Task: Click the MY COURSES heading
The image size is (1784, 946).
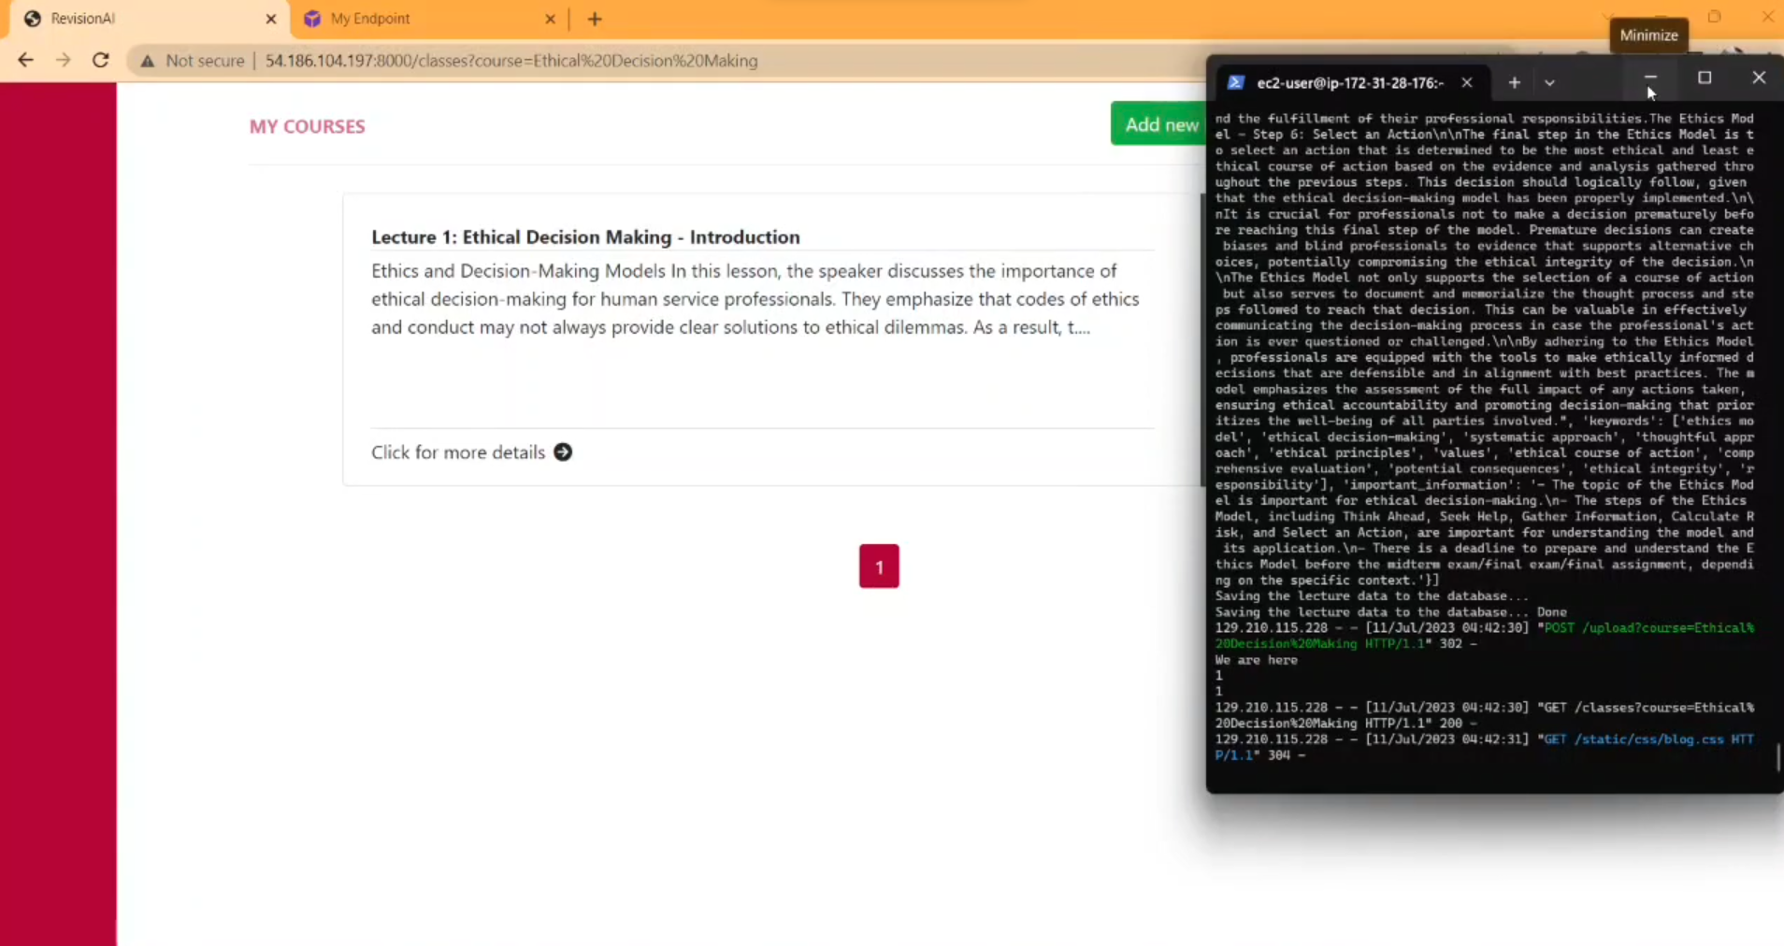Action: [x=307, y=126]
